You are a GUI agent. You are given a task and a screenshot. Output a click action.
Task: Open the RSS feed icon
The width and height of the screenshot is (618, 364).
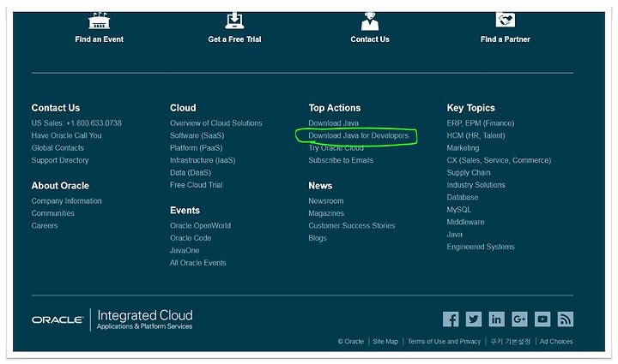coord(565,319)
